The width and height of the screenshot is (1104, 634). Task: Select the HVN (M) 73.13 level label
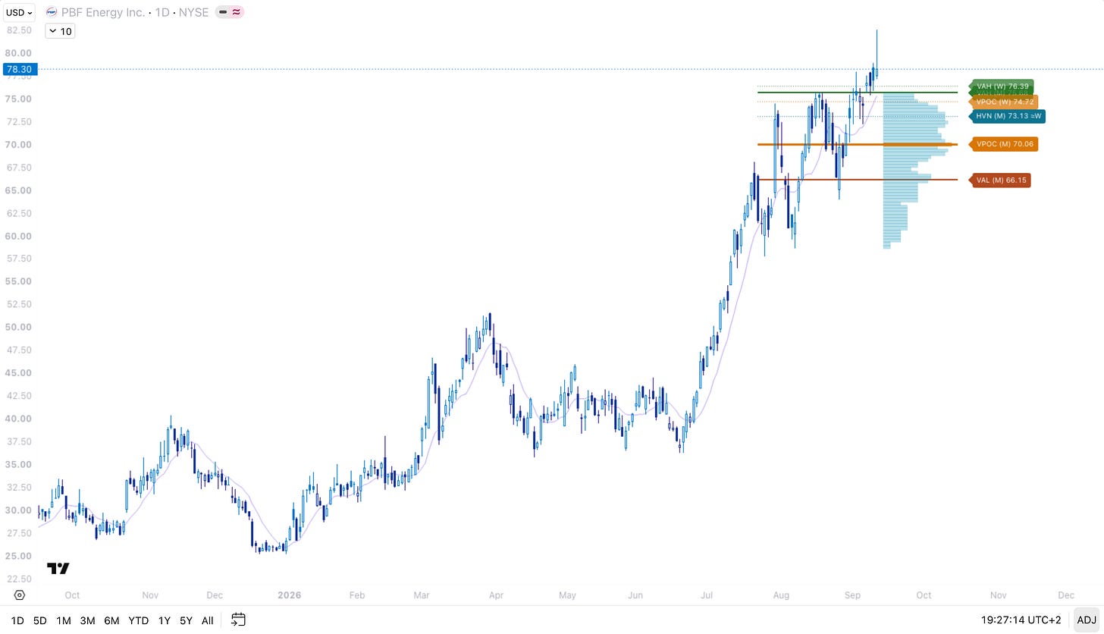[1008, 116]
